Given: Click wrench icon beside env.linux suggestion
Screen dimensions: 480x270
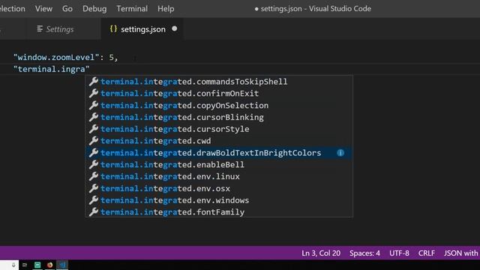Looking at the screenshot, I should [93, 176].
